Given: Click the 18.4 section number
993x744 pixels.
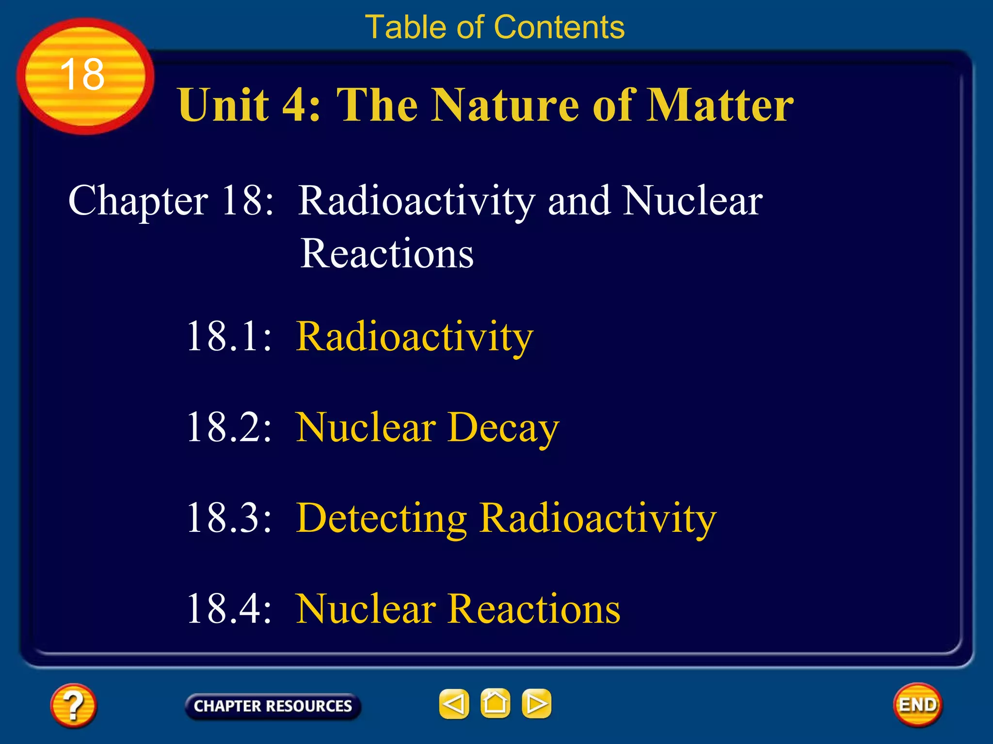Looking at the screenshot, I should 229,609.
